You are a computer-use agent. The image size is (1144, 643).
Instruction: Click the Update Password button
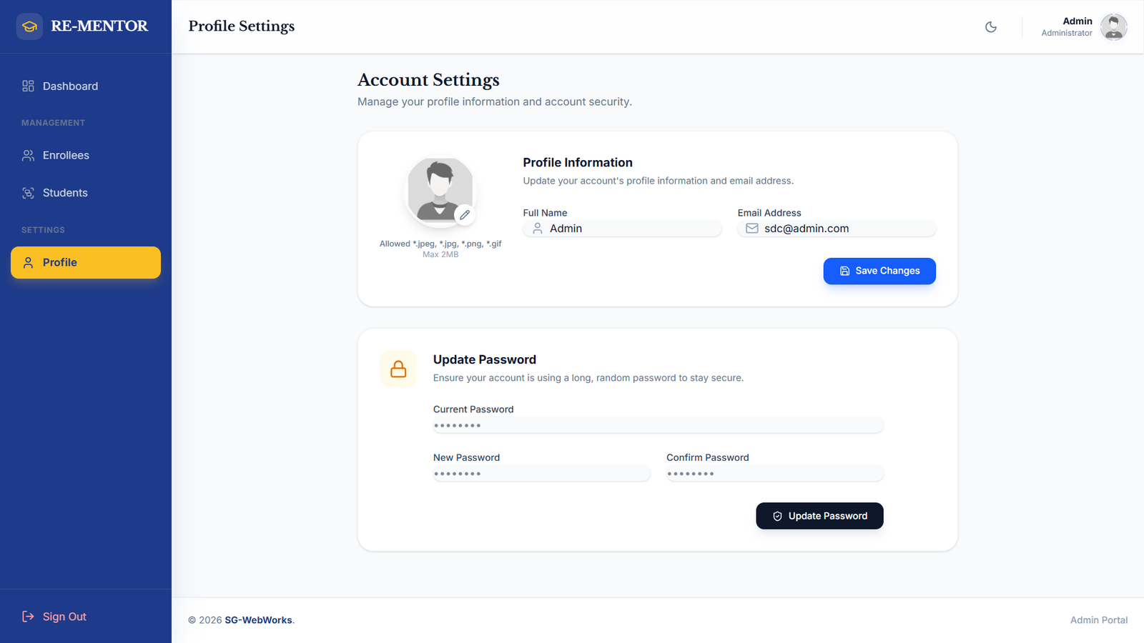819,516
